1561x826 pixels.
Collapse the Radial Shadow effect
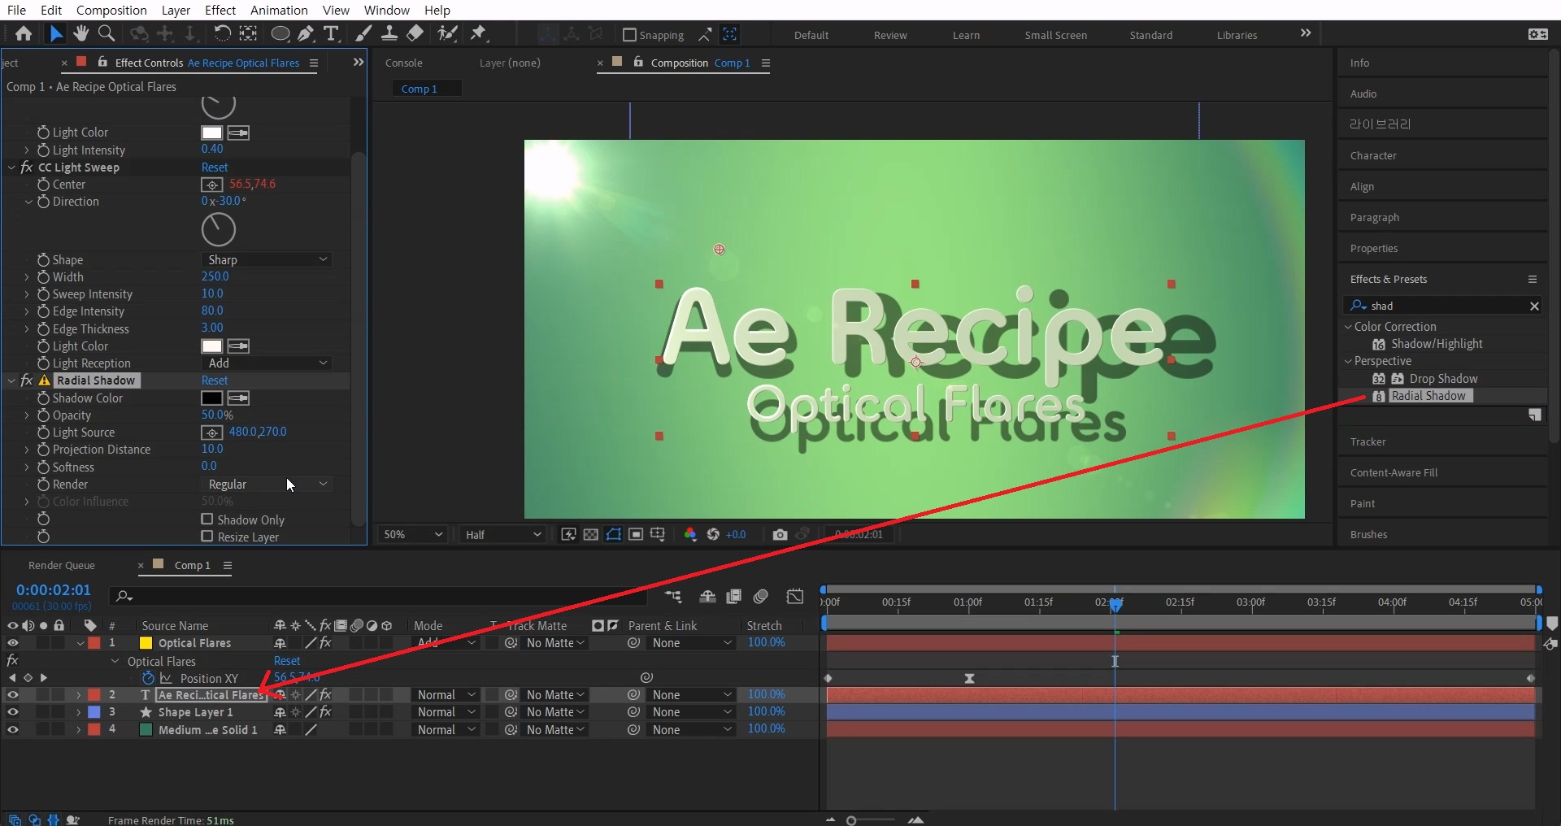11,380
